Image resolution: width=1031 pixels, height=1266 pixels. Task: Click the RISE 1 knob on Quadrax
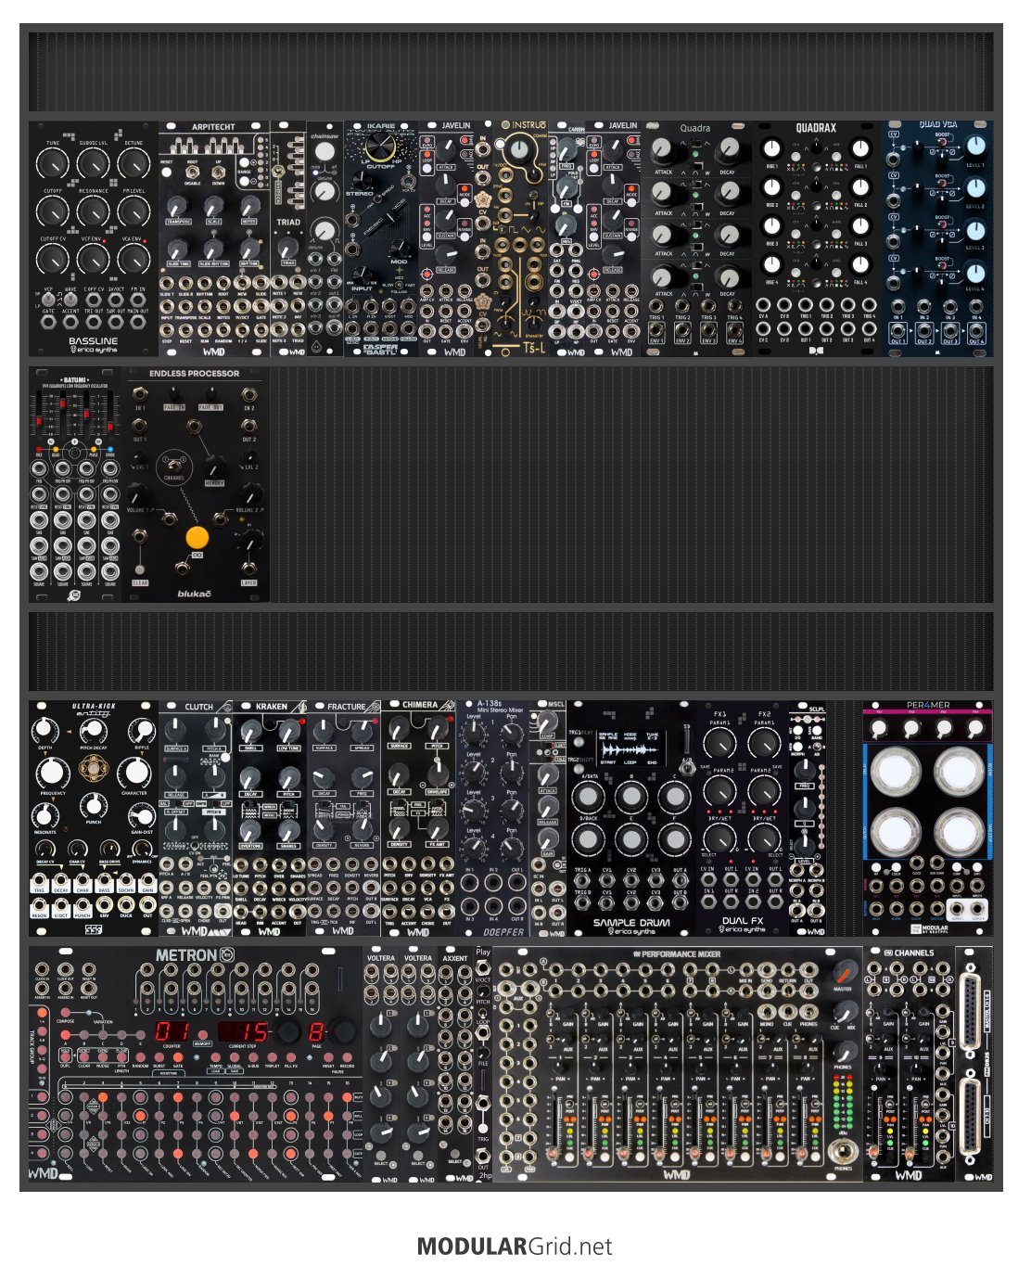(x=771, y=148)
